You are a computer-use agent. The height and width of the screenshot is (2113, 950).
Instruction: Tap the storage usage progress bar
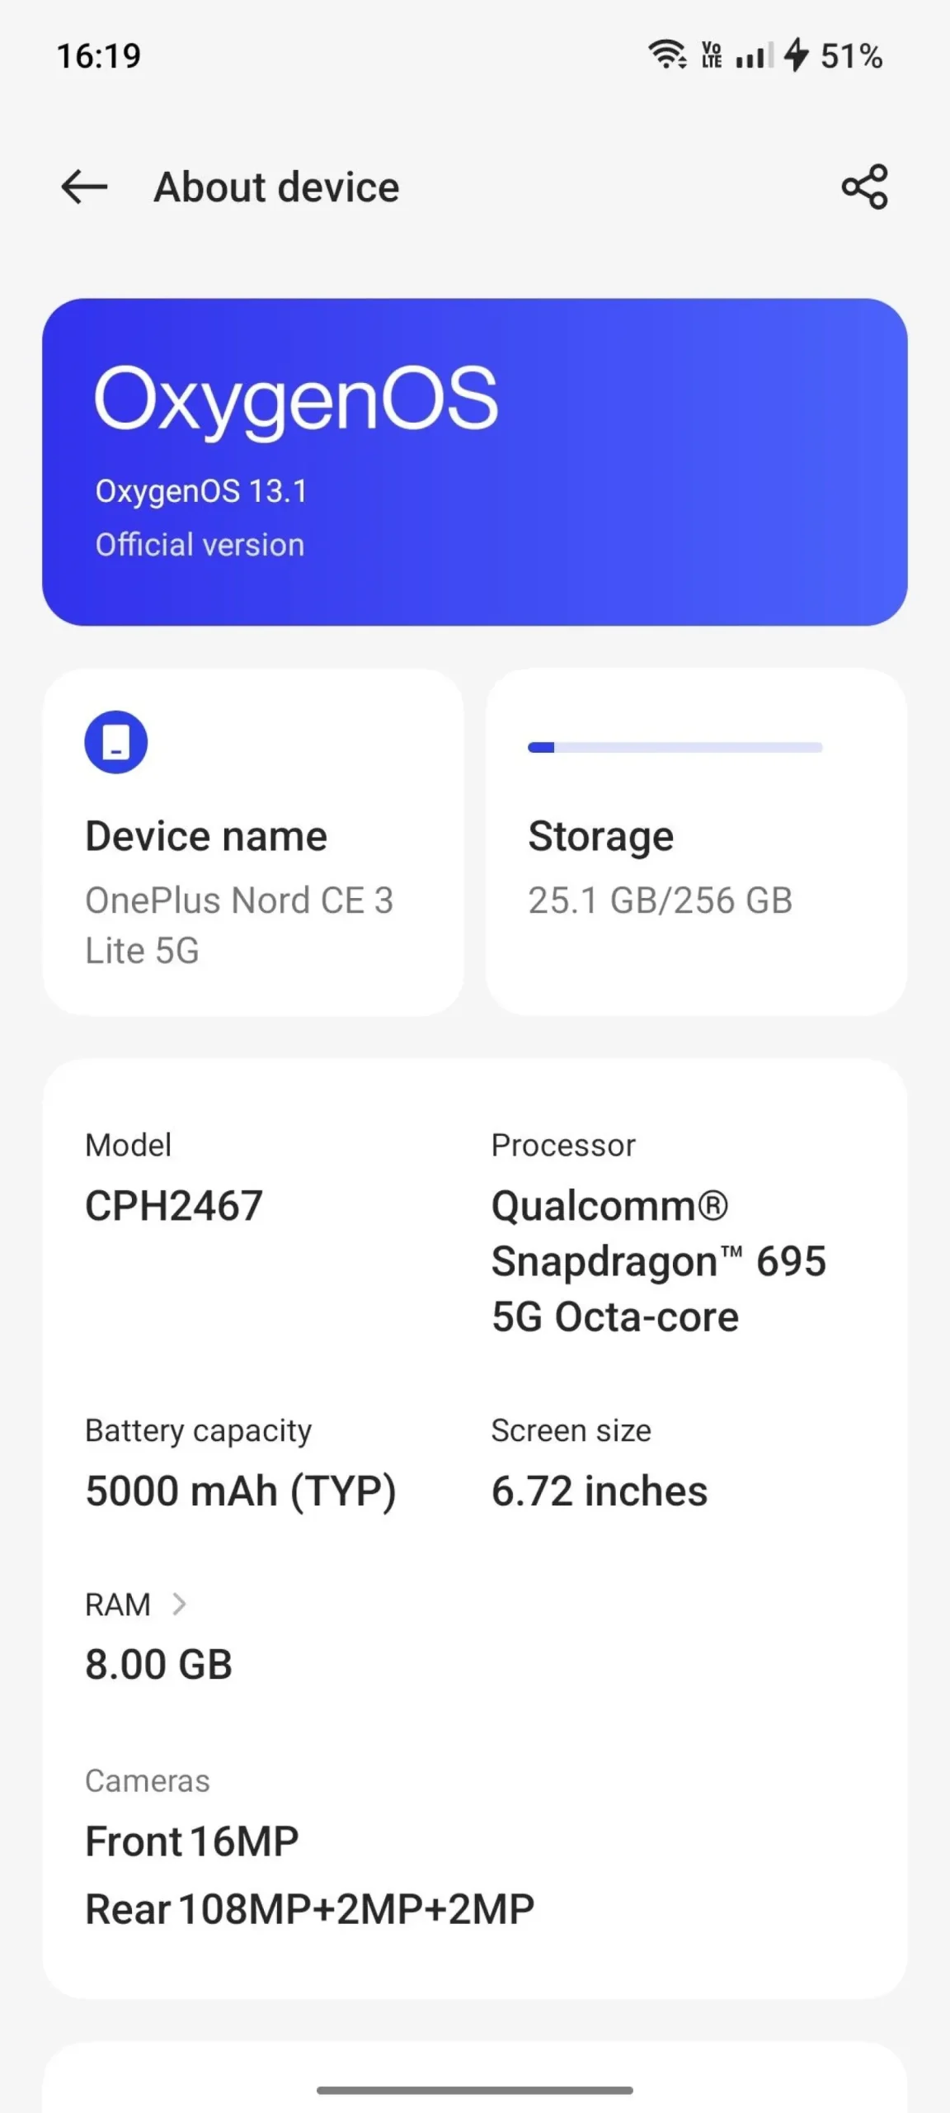click(675, 748)
